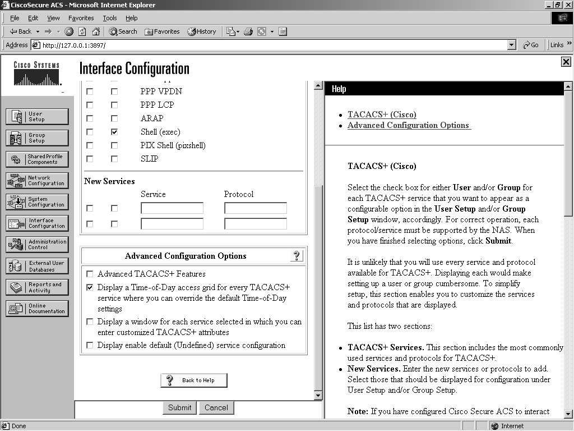Click the Back to Help button

tap(193, 380)
